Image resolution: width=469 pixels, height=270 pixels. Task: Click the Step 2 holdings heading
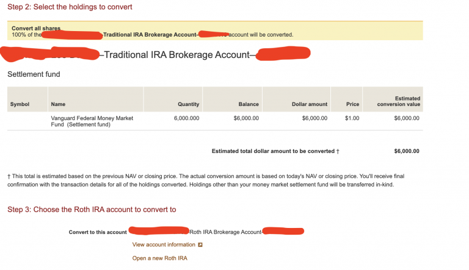pos(70,7)
